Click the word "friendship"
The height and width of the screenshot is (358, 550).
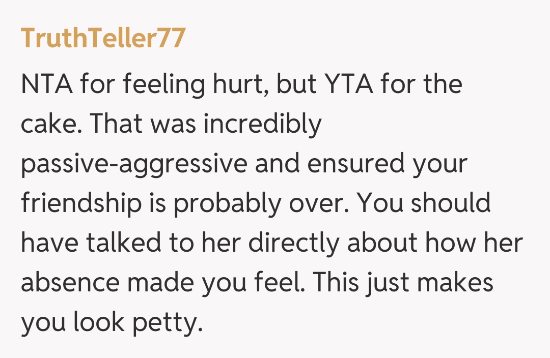[81, 203]
